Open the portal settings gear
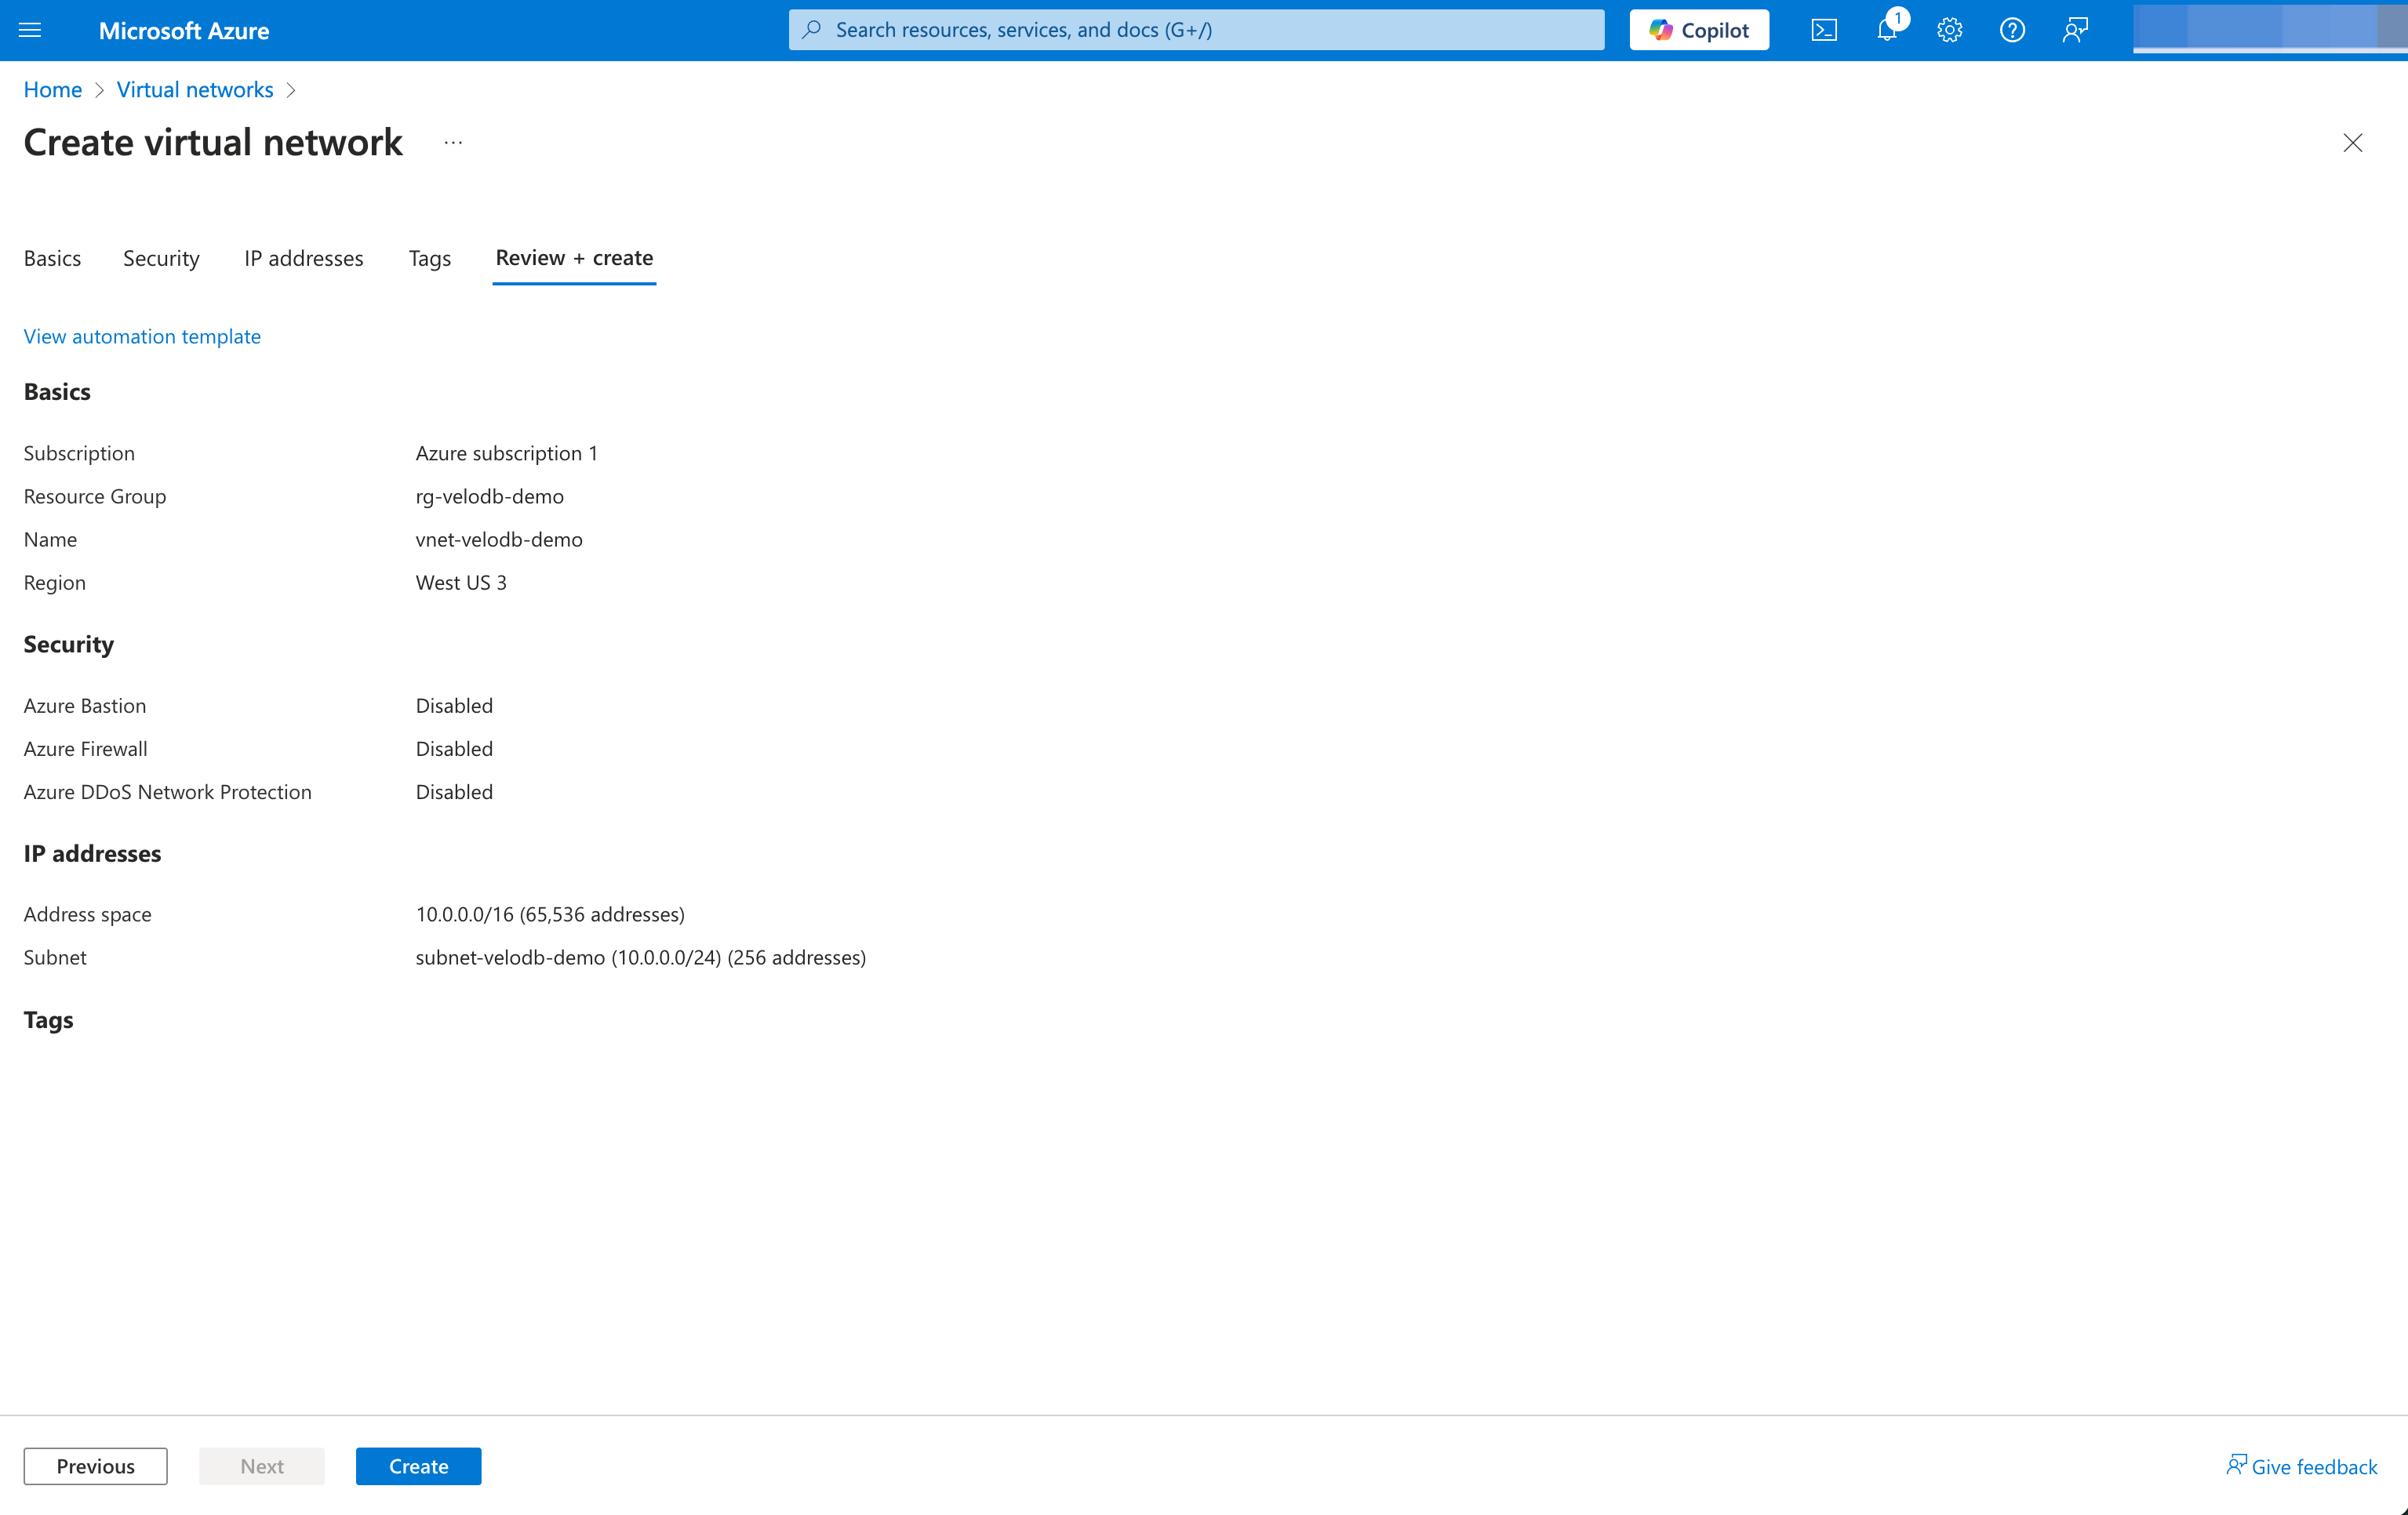Screen dimensions: 2408x1515 click(1949, 30)
